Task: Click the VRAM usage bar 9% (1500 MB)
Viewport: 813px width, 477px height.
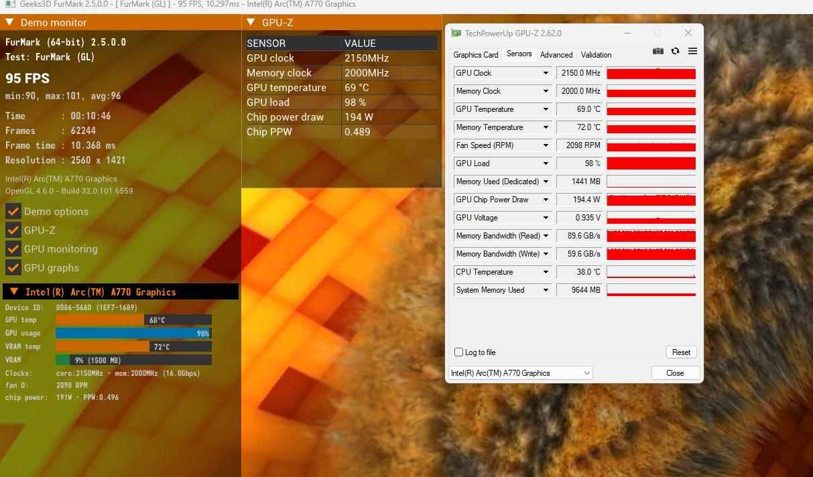Action: coord(133,360)
